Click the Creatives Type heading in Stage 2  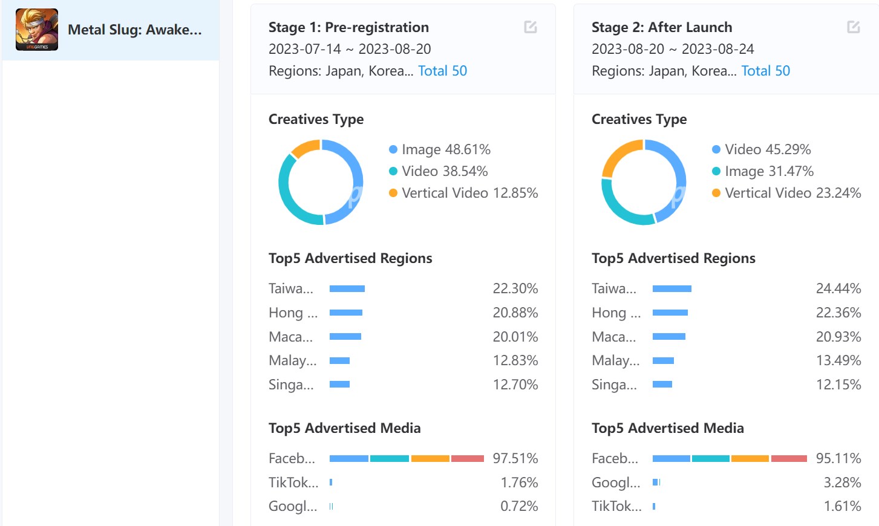click(639, 119)
